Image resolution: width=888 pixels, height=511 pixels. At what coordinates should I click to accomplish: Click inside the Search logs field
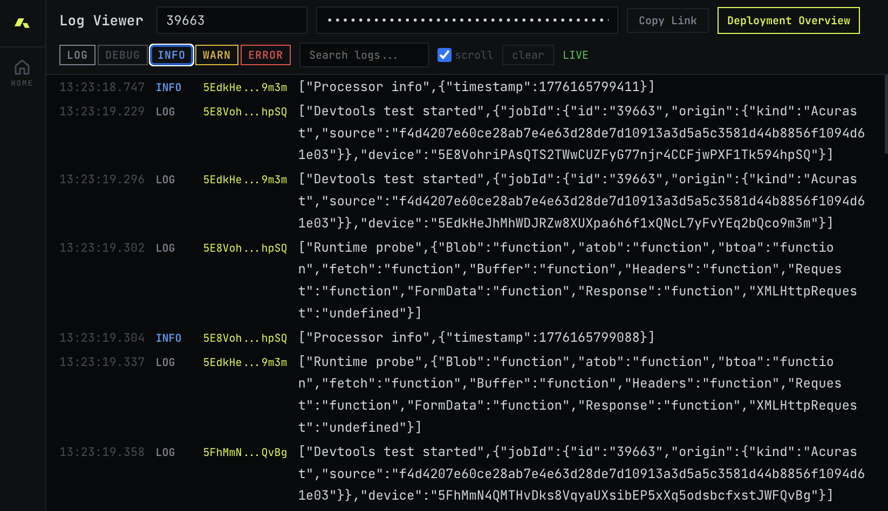click(364, 54)
